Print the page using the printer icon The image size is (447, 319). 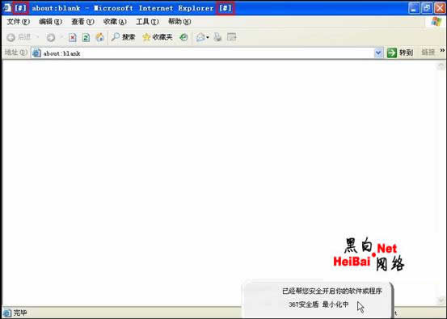tap(217, 37)
